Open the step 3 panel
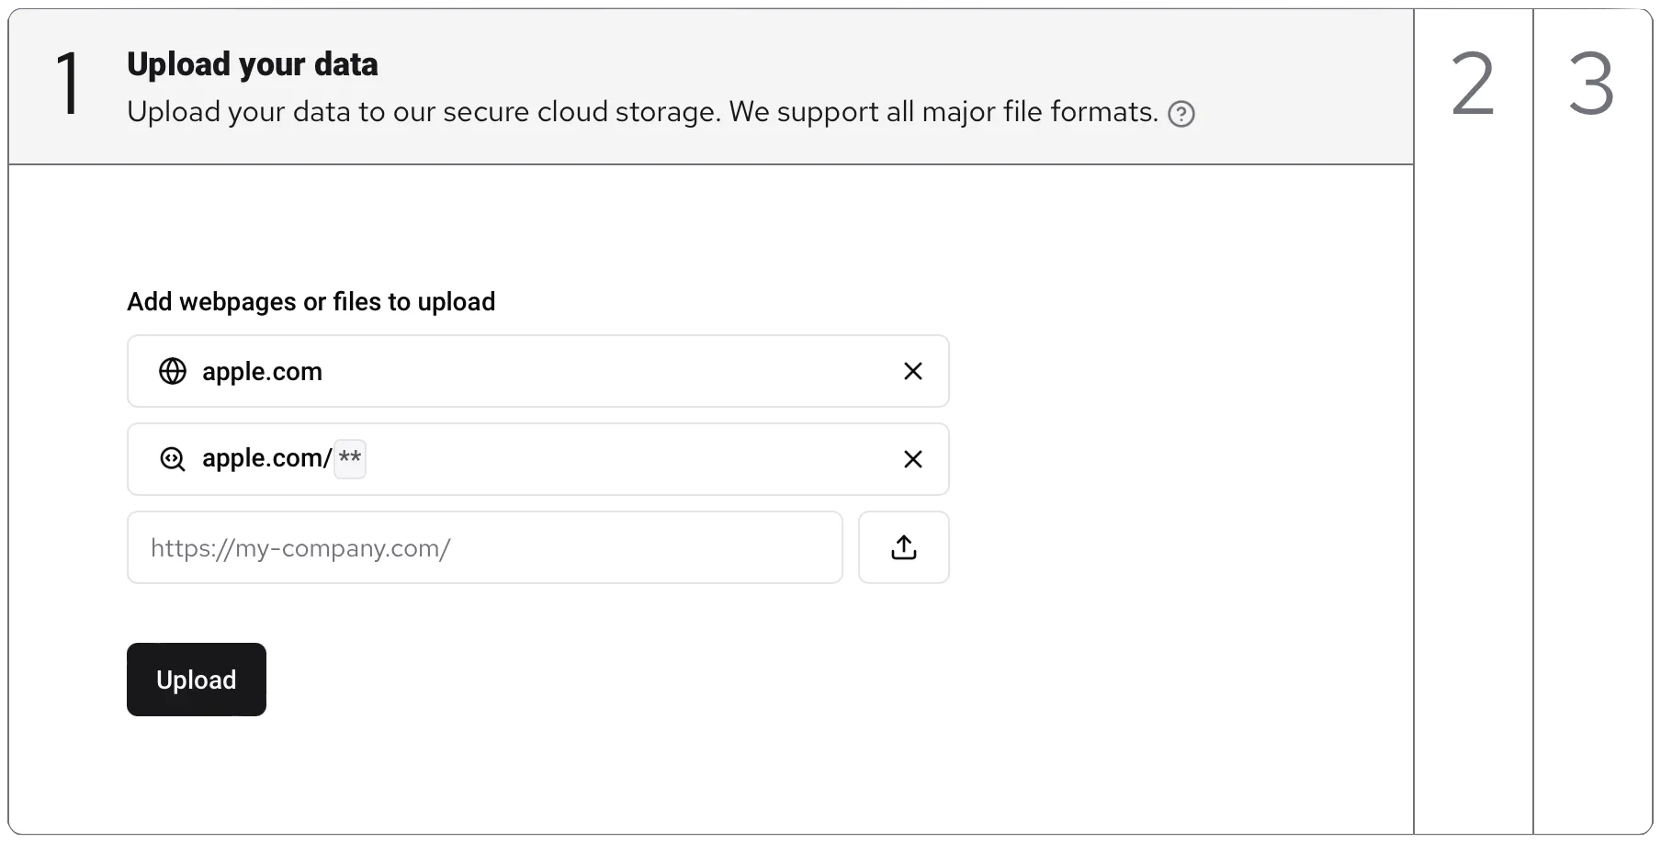 (x=1591, y=84)
